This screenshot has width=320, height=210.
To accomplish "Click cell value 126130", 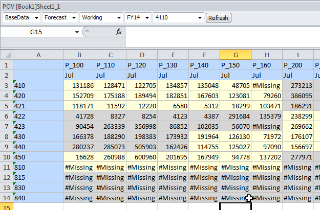I will [x=236, y=136].
